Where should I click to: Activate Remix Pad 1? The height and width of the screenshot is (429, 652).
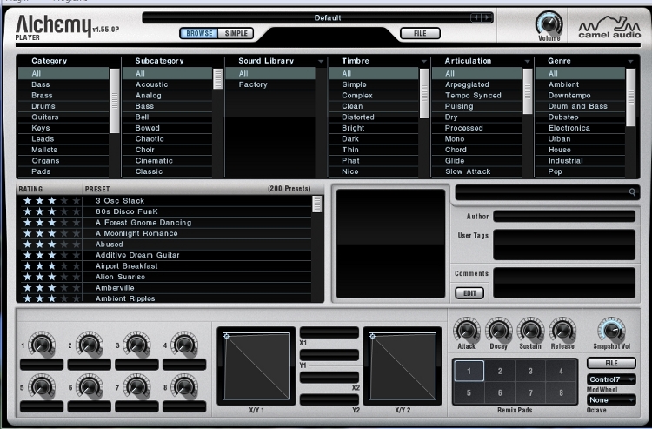coord(469,371)
